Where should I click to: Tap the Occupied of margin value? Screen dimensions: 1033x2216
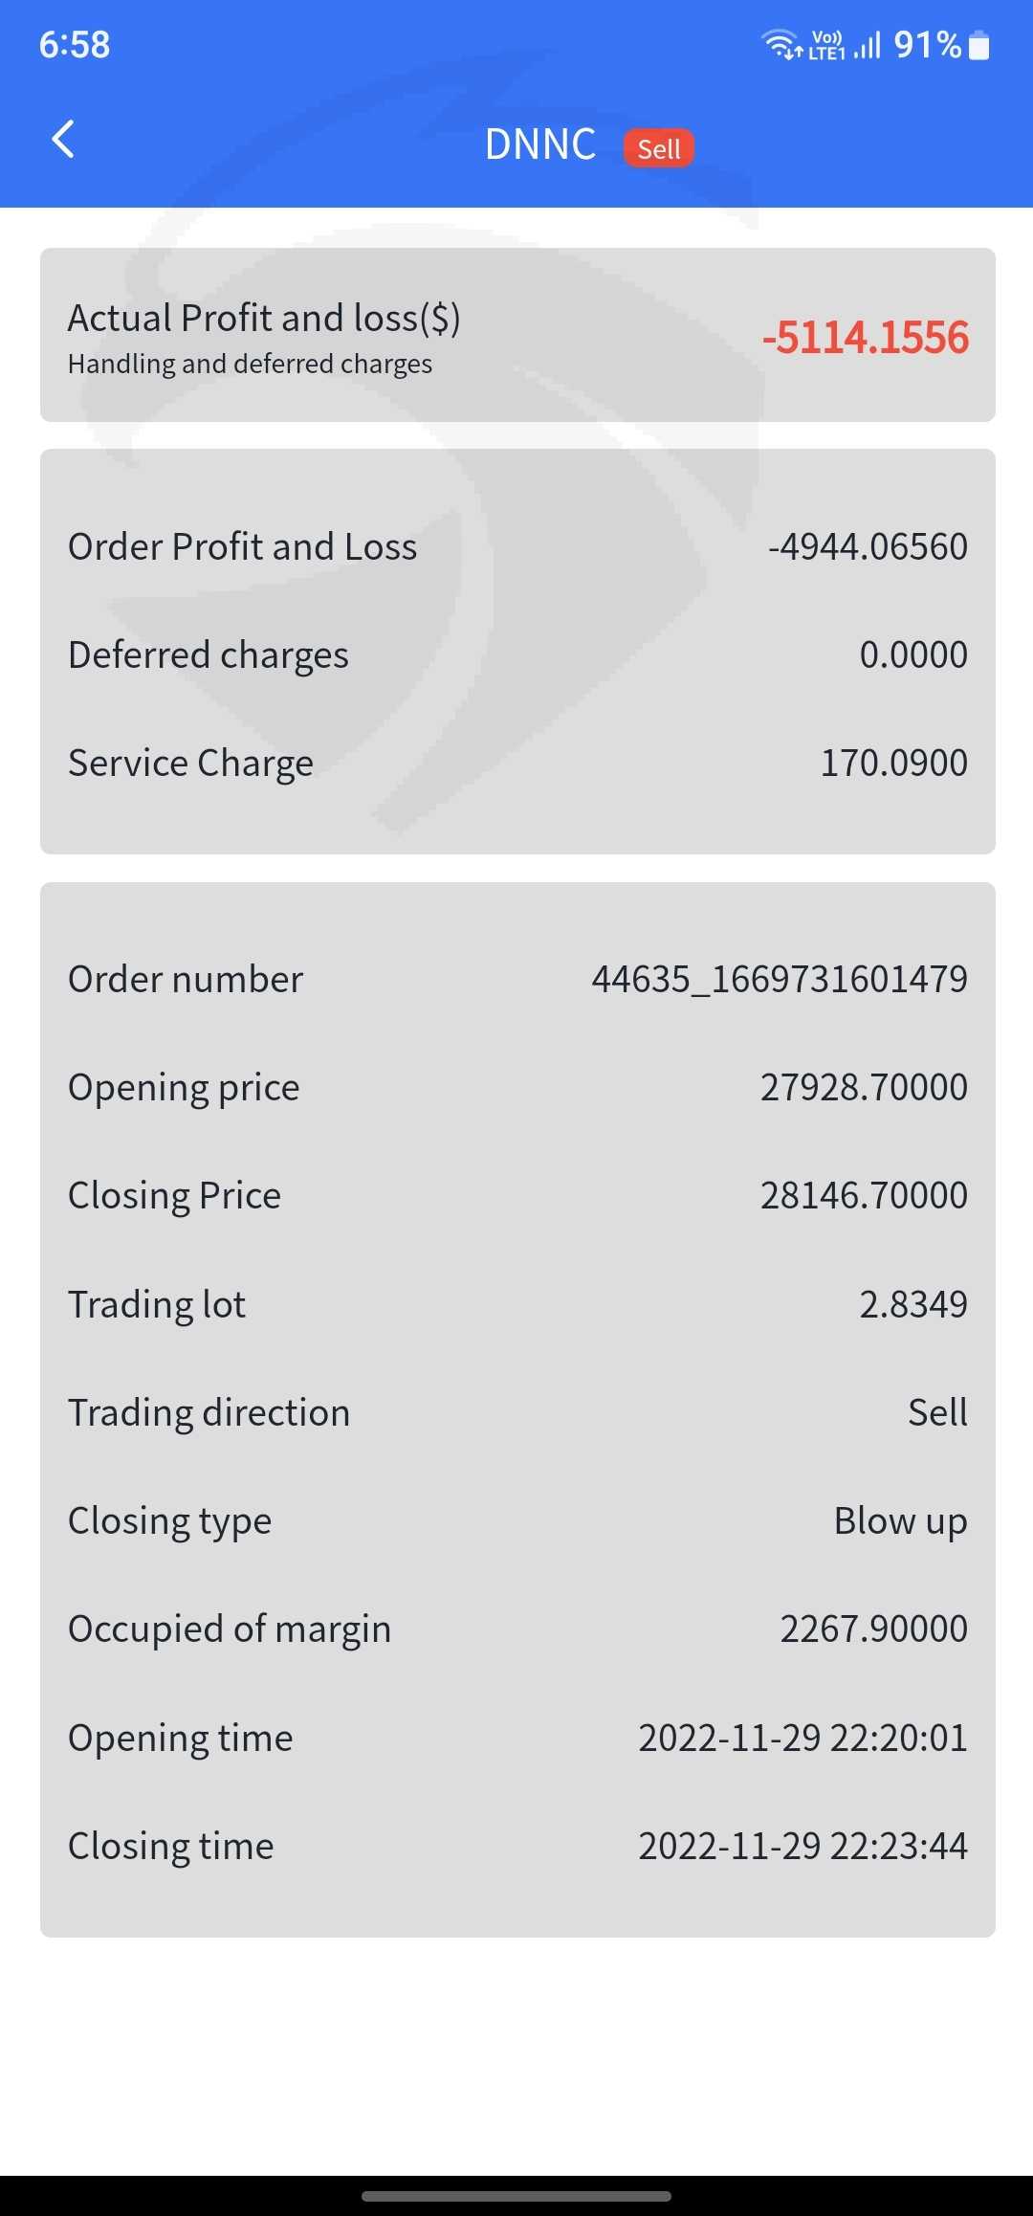point(873,1629)
